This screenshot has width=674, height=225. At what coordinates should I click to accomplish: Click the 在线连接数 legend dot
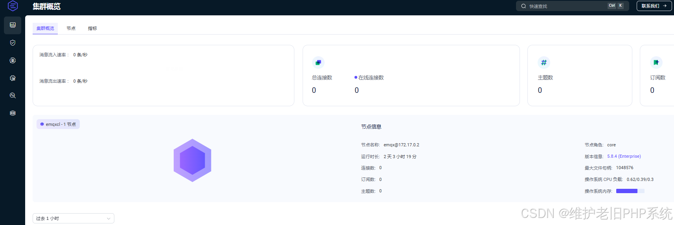(356, 77)
